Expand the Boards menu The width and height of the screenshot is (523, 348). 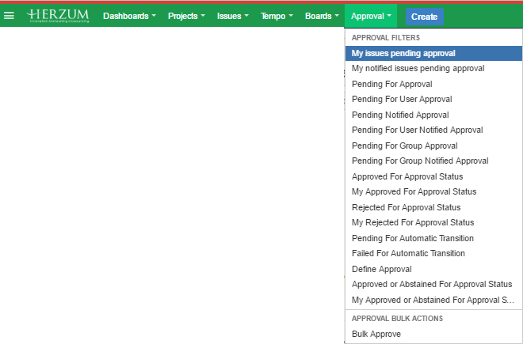click(322, 16)
